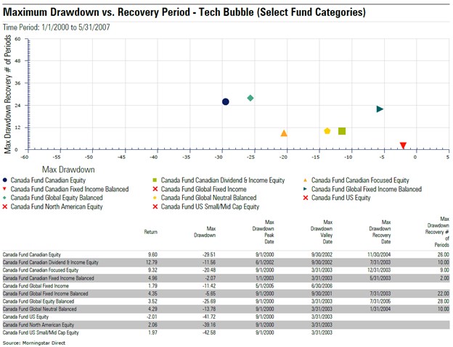
Task: Click the teal diamond data point in chart
Action: coord(250,98)
